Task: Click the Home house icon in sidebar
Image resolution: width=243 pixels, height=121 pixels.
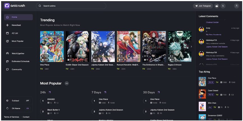Action: (x=7, y=17)
